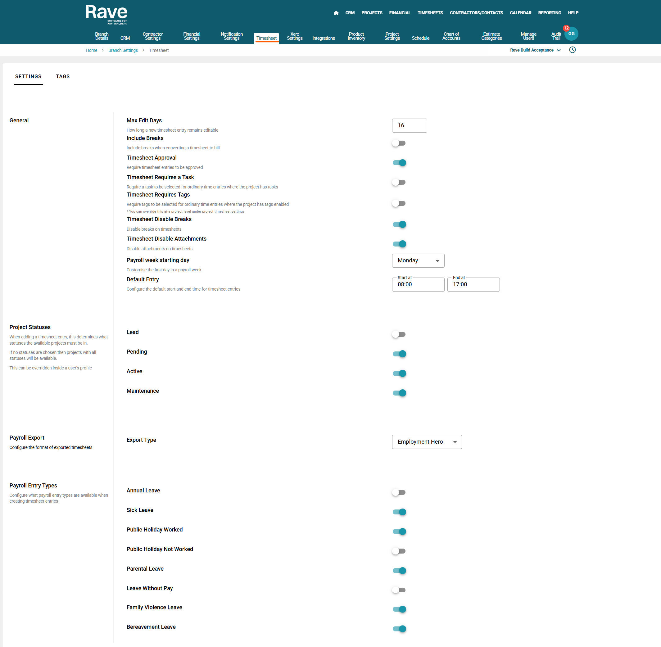Toggle the Lead project status
This screenshot has height=647, width=661.
(399, 334)
